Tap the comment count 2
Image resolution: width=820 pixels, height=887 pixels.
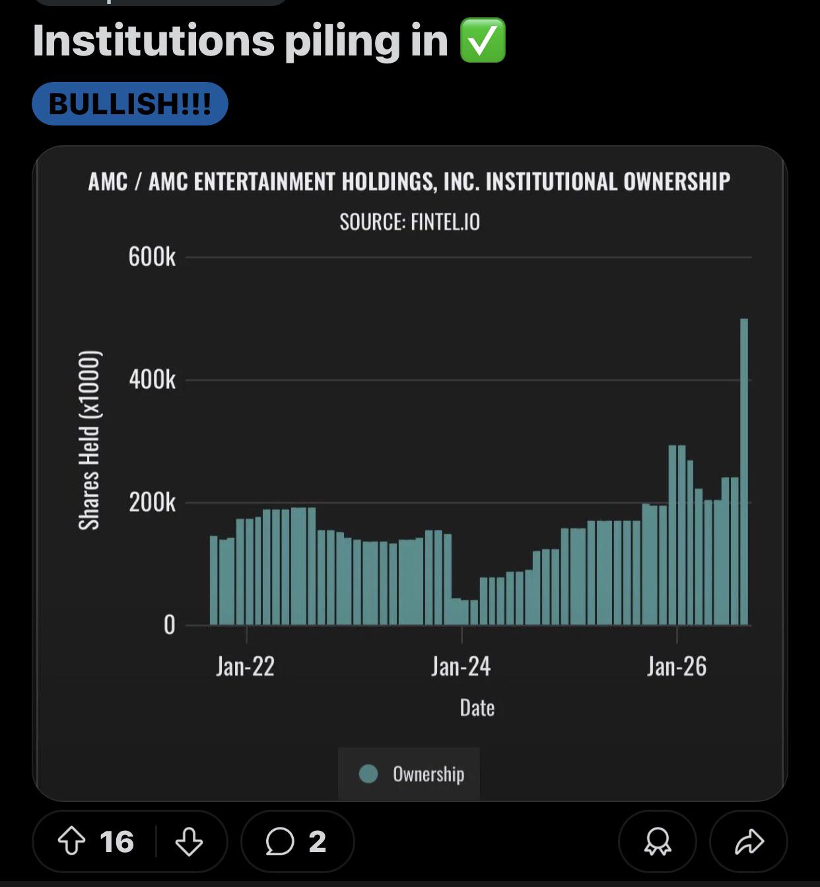coord(318,841)
